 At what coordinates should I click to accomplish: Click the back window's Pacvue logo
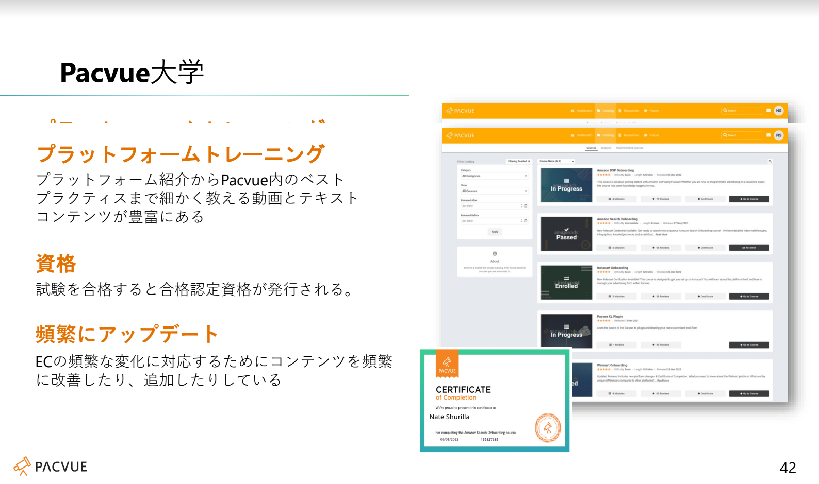click(460, 111)
